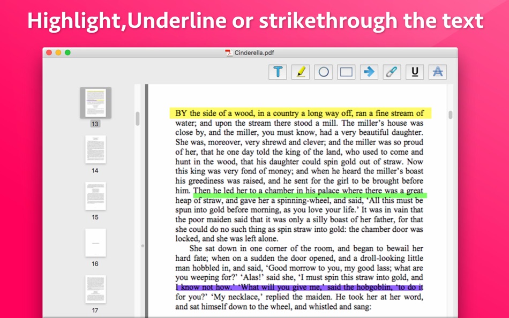This screenshot has height=318, width=509.
Task: Click the page label 13
Action: (95, 124)
